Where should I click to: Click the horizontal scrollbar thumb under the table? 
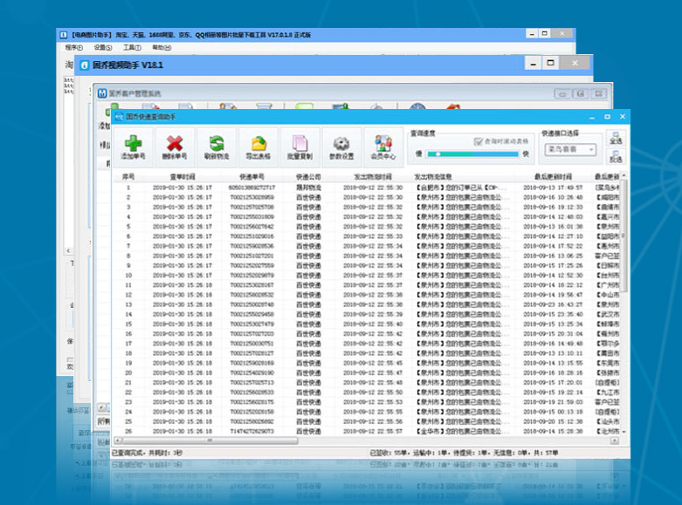[210, 440]
